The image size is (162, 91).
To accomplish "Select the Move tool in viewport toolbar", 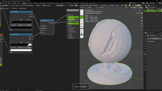I will pos(82,17).
